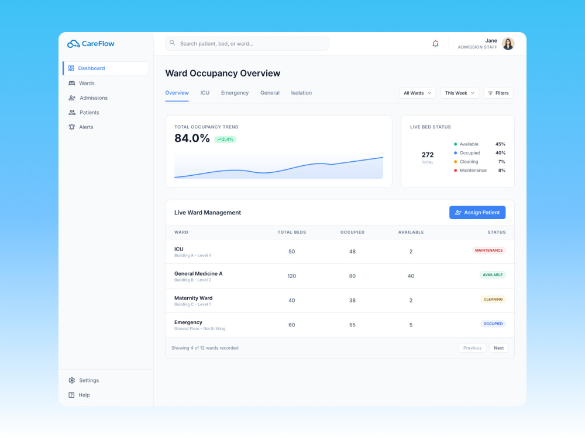Click the occupancy trend line chart
Image resolution: width=585 pixels, height=438 pixels.
[x=278, y=166]
